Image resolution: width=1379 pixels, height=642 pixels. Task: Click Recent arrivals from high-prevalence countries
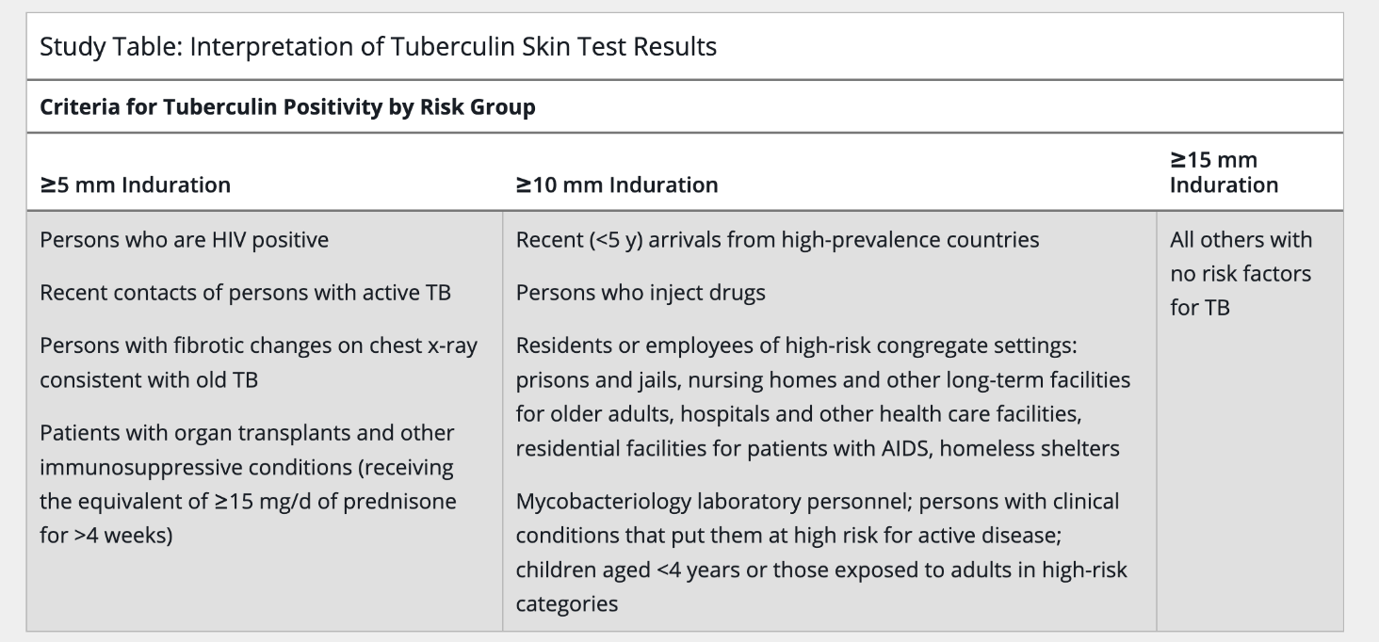(x=778, y=240)
